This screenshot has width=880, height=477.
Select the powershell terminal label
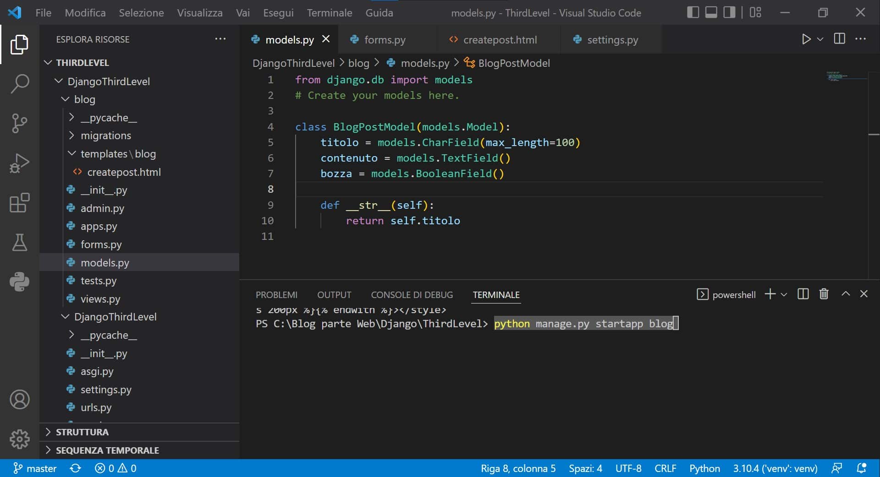(726, 294)
